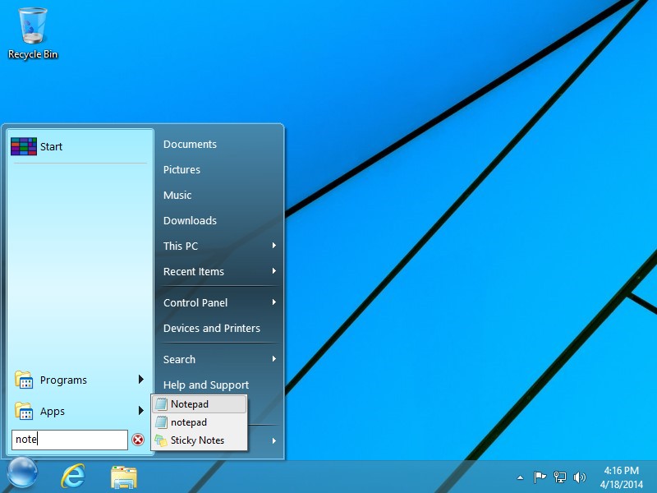The height and width of the screenshot is (493, 657).
Task: Expand the This PC submenu arrow
Action: (x=274, y=245)
